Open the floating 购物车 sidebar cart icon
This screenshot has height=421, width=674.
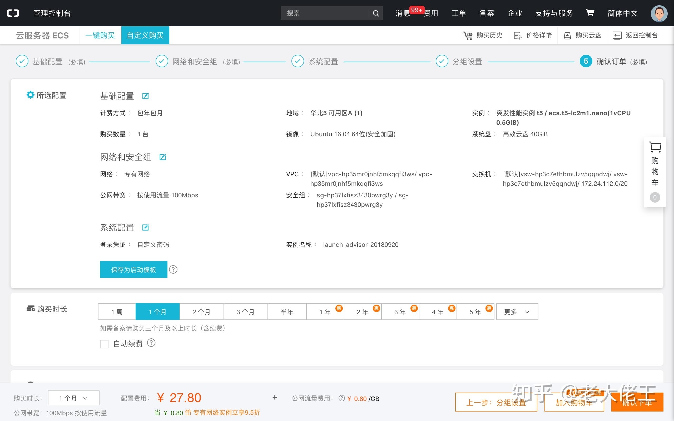pos(655,147)
